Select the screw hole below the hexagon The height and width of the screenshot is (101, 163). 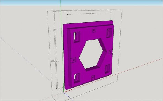(x=93, y=77)
